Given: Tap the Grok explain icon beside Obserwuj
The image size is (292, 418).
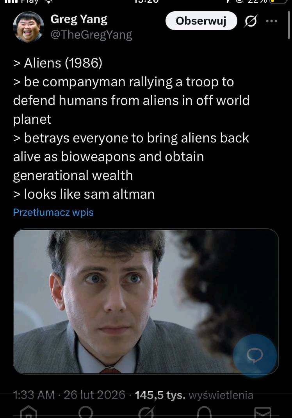Looking at the screenshot, I should (x=251, y=21).
